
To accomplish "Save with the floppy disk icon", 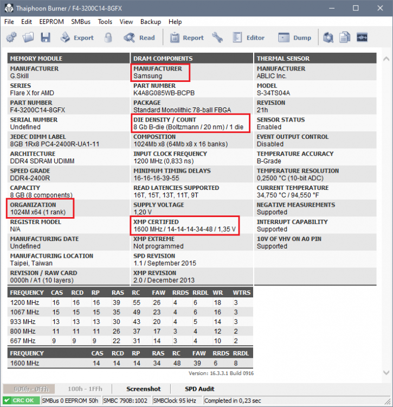I will click(46, 37).
